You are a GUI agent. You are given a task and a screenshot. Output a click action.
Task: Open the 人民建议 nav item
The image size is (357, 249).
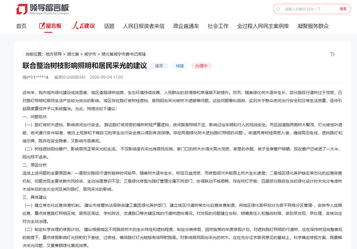pyautogui.click(x=83, y=26)
